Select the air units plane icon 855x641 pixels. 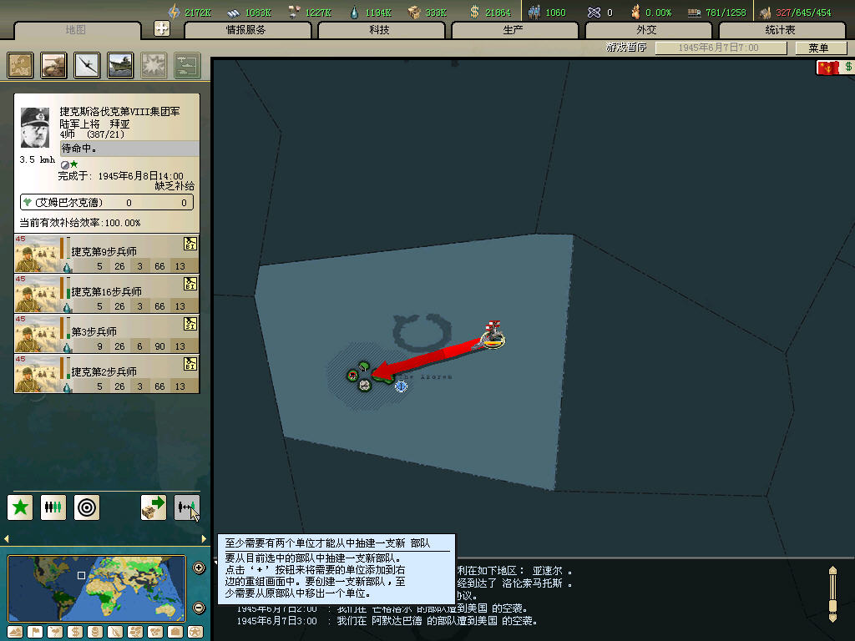click(87, 65)
